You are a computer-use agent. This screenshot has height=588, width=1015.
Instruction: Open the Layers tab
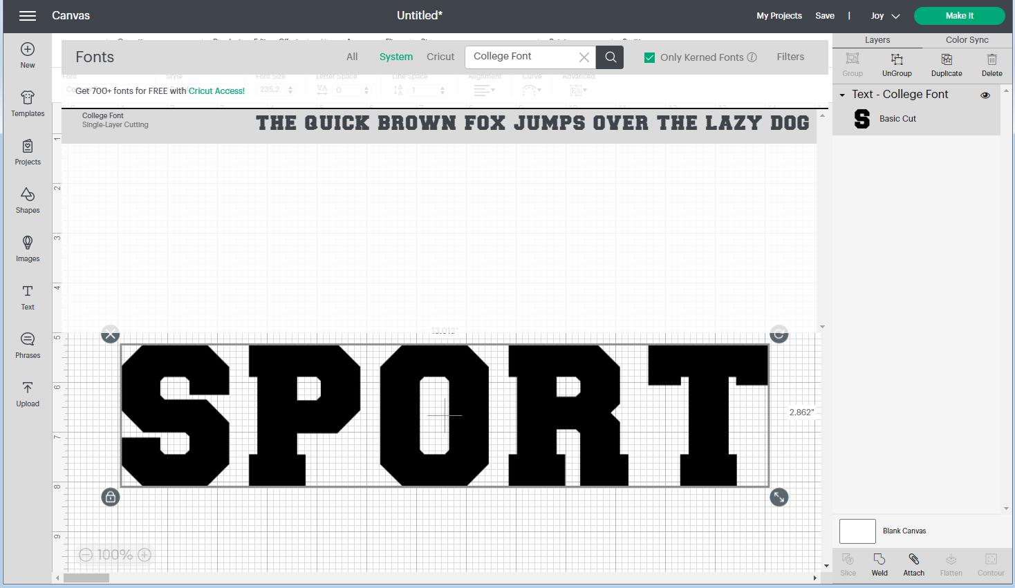[x=877, y=40]
